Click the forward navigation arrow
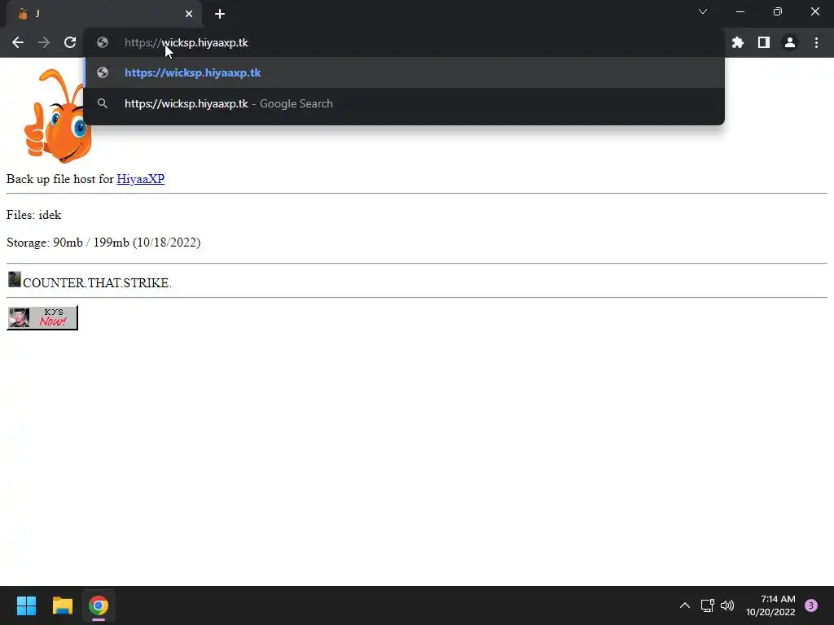Screen dimensions: 834x625 coord(44,42)
